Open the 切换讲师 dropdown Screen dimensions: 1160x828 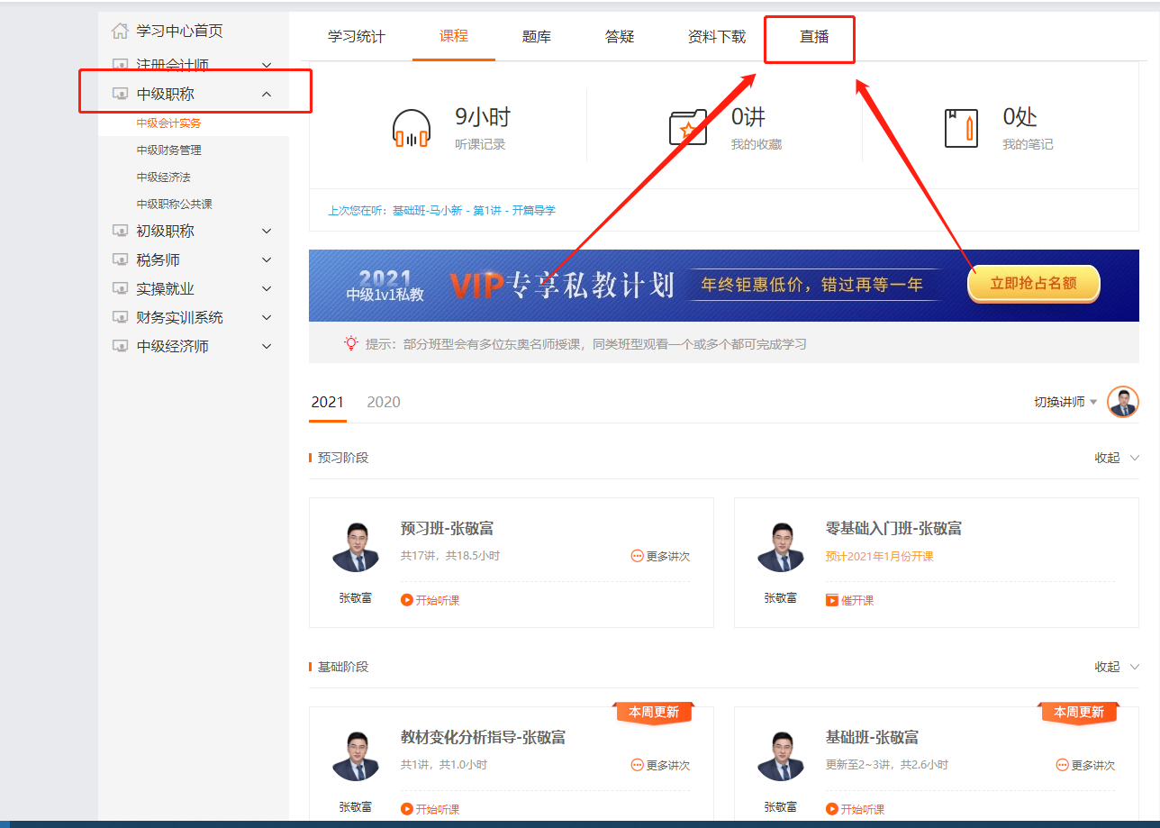click(1065, 402)
